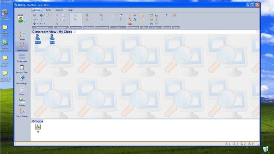Click the Record group icon

166,15
